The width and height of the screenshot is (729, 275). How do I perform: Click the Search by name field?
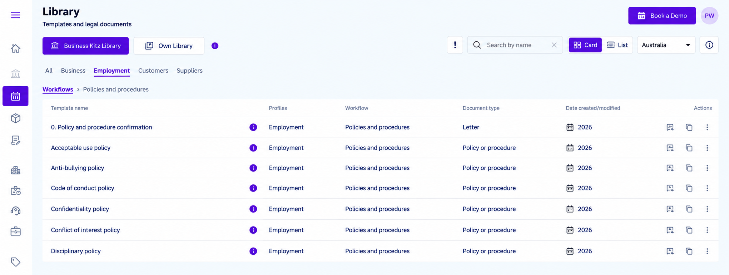[515, 45]
